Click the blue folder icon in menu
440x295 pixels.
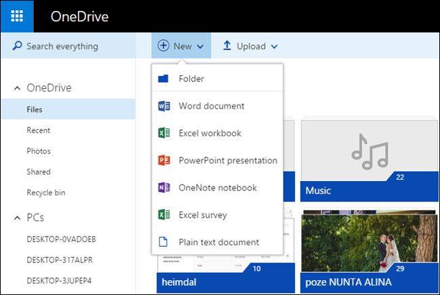(163, 79)
